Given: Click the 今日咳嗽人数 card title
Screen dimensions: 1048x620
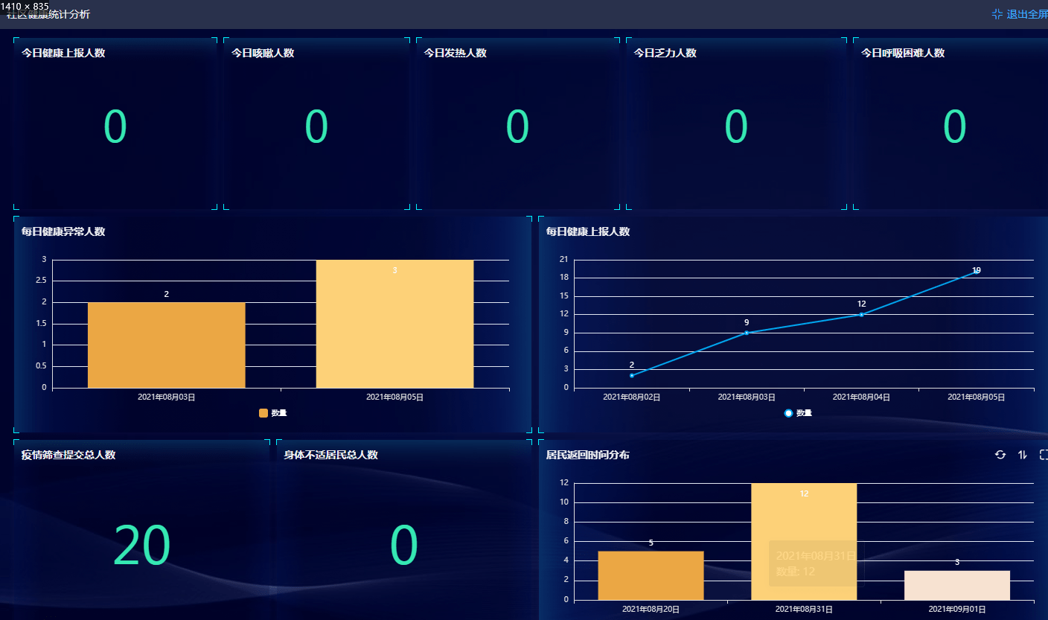Looking at the screenshot, I should click(263, 53).
